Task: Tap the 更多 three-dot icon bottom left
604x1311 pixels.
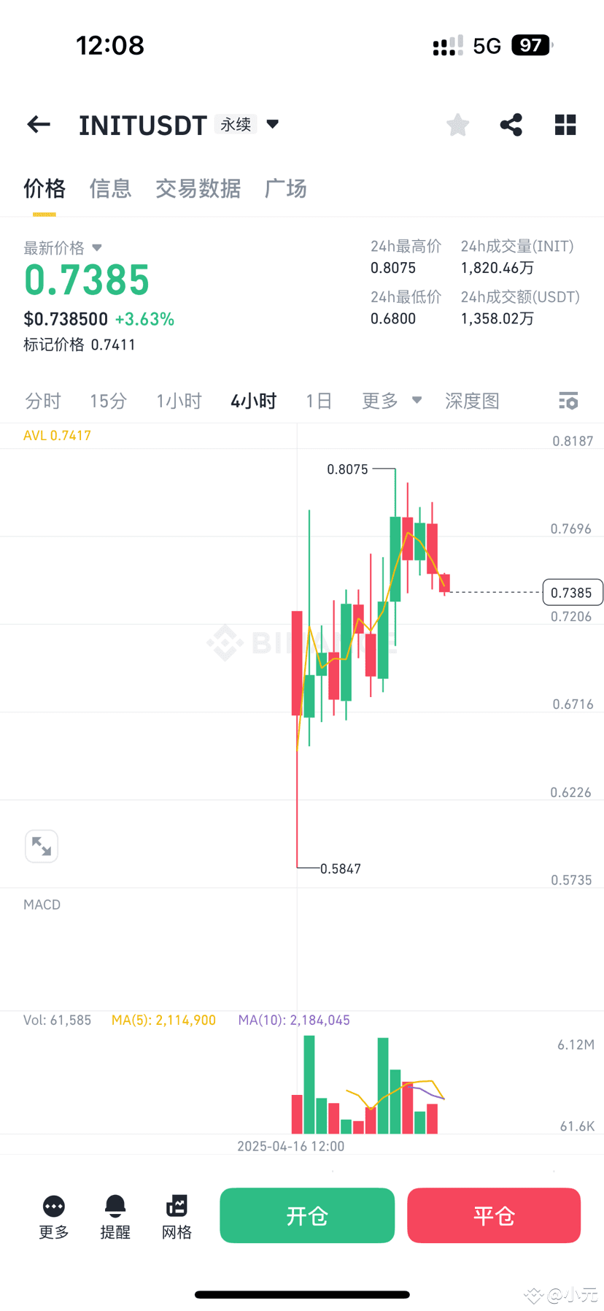Action: point(53,1212)
